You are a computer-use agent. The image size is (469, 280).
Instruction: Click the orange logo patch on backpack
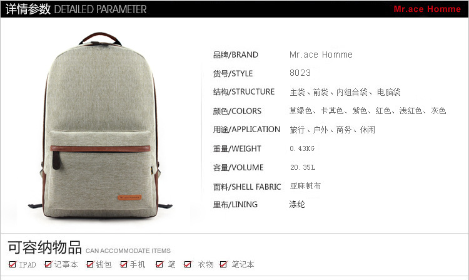[x=129, y=197]
